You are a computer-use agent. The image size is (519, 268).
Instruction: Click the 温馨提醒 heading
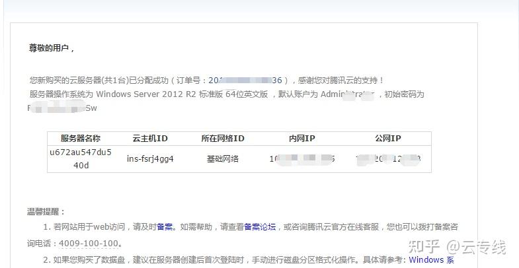(x=46, y=212)
